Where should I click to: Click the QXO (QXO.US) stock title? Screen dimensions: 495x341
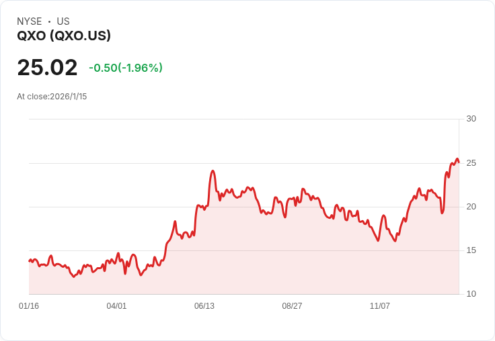[64, 36]
